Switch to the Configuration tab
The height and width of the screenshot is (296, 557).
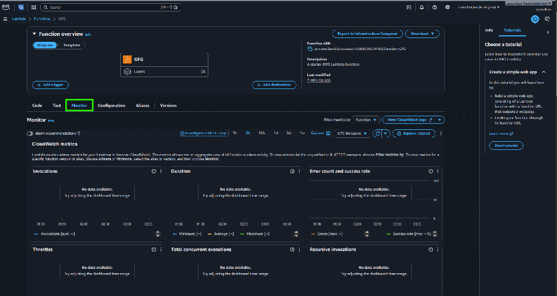pos(111,106)
